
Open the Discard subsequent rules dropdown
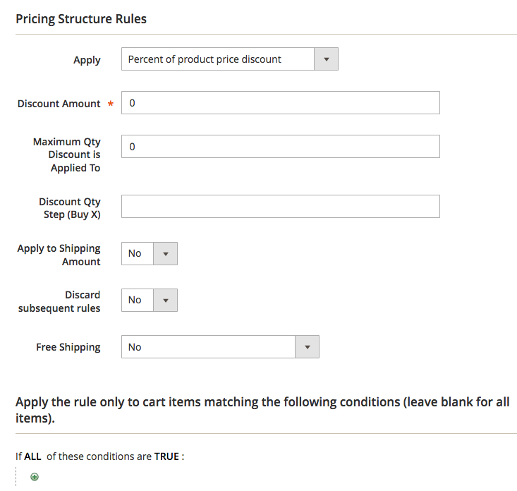(150, 300)
